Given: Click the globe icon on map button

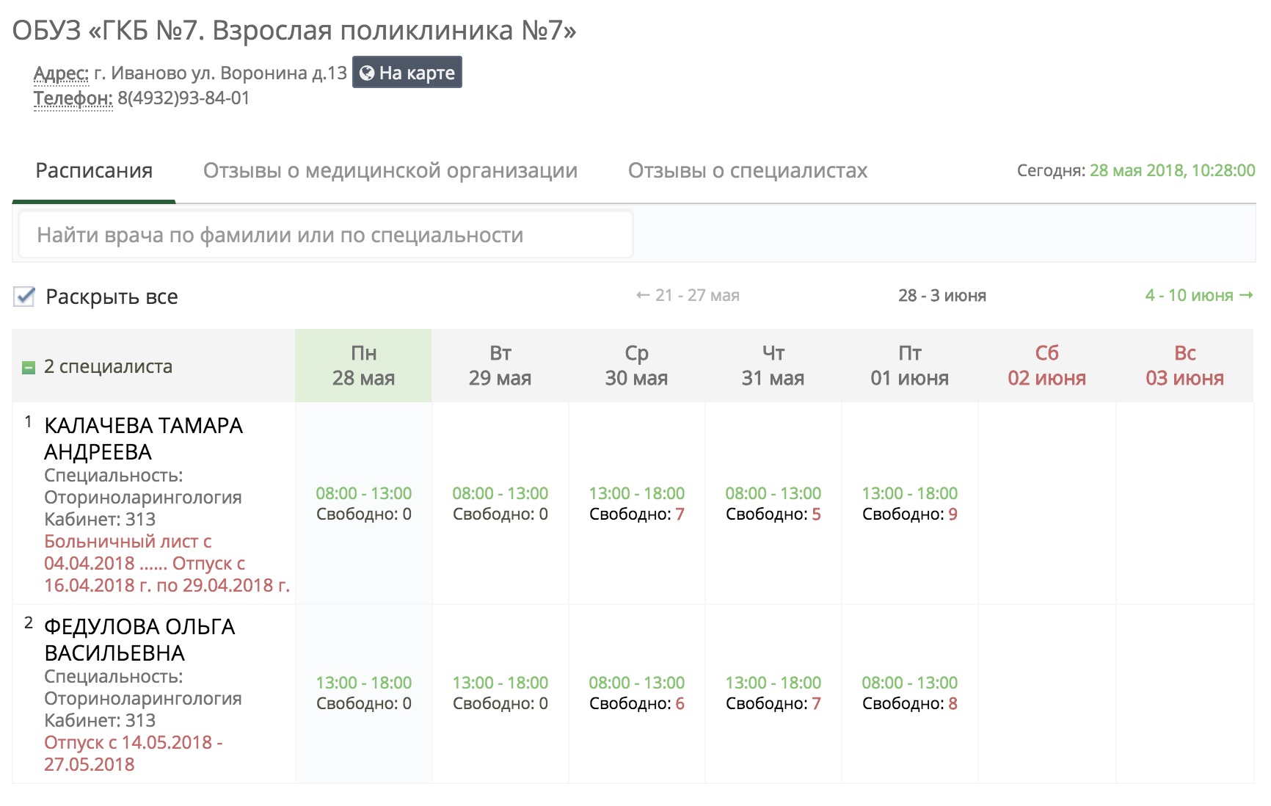Looking at the screenshot, I should pyautogui.click(x=367, y=73).
